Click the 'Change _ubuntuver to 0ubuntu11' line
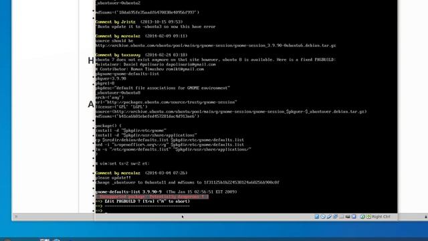This screenshot has height=241, width=428. (x=187, y=183)
